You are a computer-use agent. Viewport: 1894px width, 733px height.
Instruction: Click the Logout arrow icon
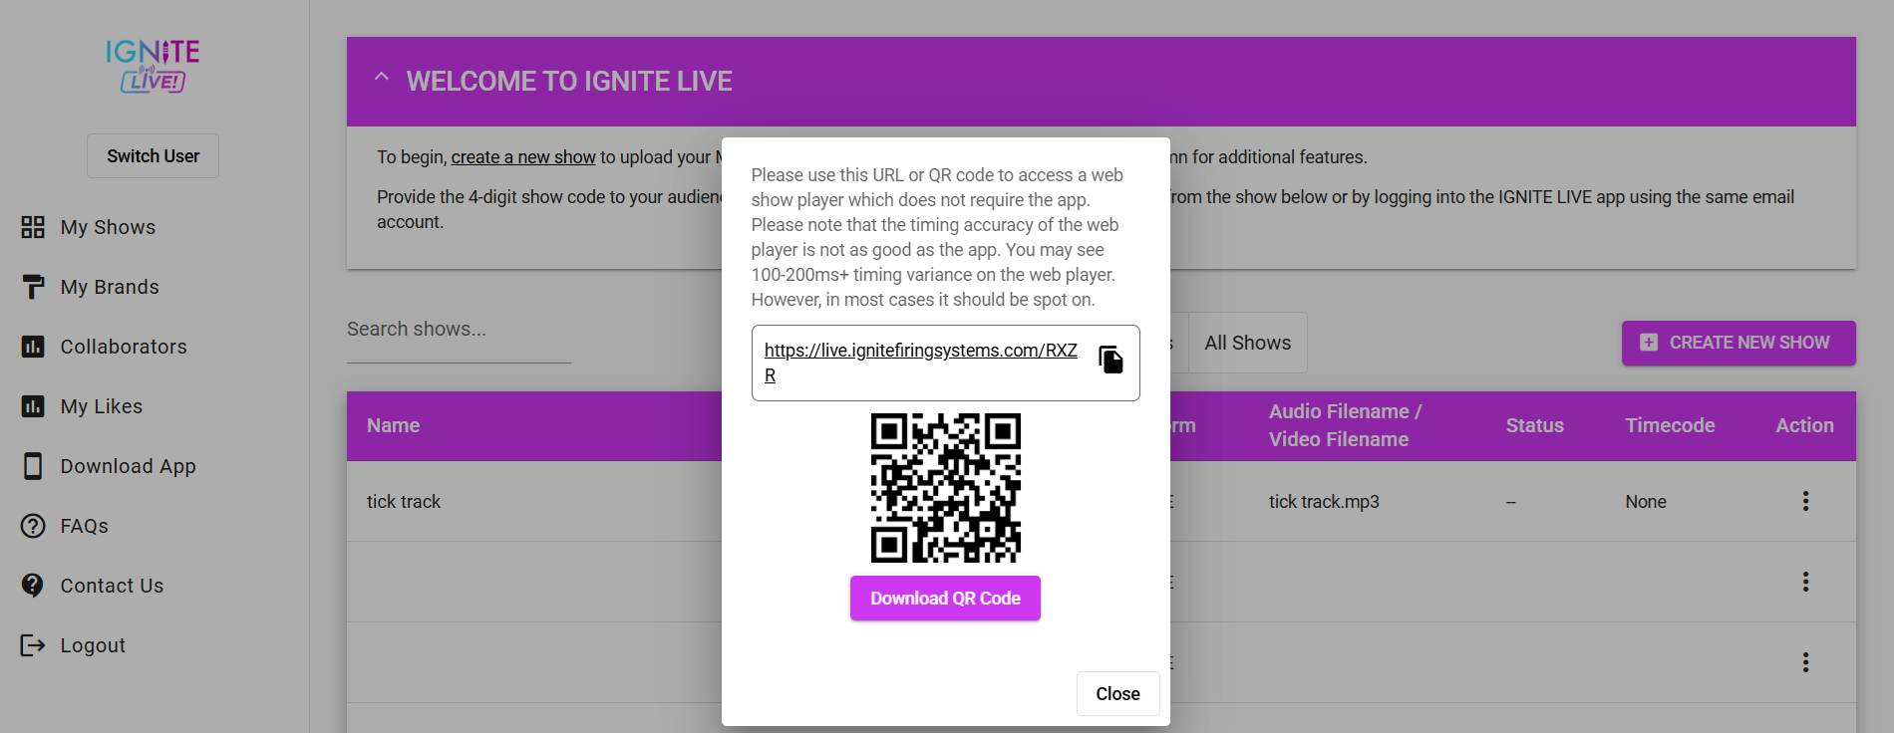pyautogui.click(x=33, y=645)
